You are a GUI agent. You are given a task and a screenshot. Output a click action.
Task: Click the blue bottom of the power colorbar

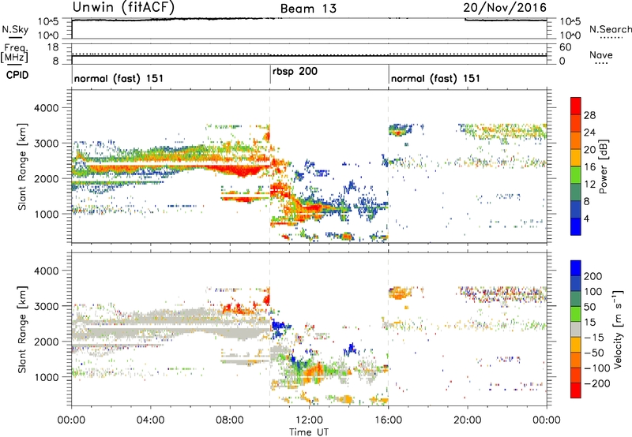[576, 226]
